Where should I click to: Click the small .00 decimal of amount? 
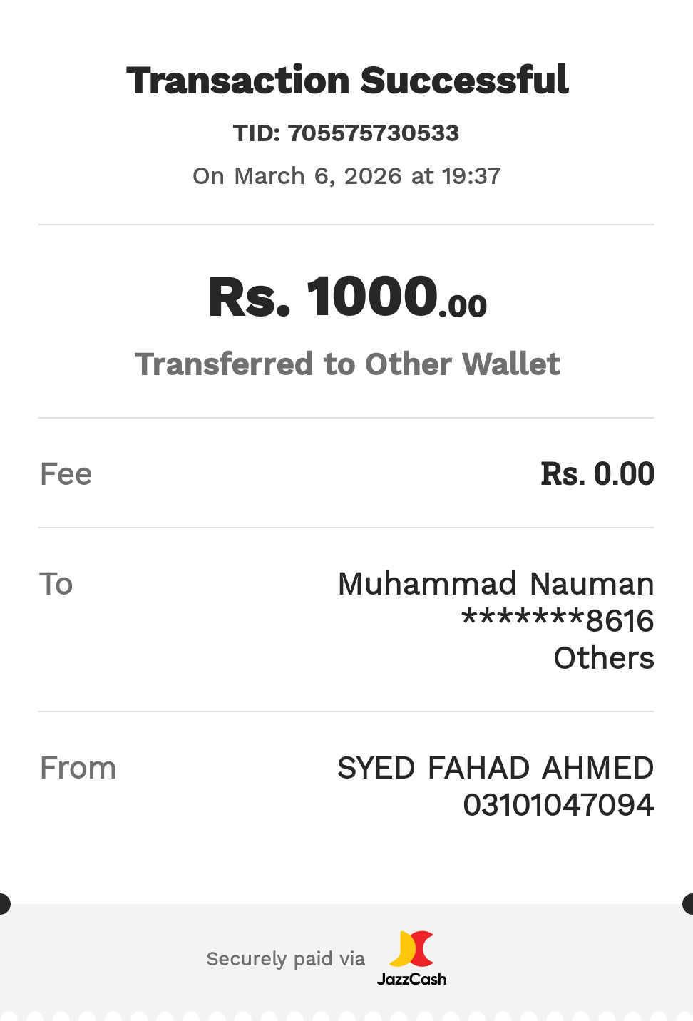(463, 307)
